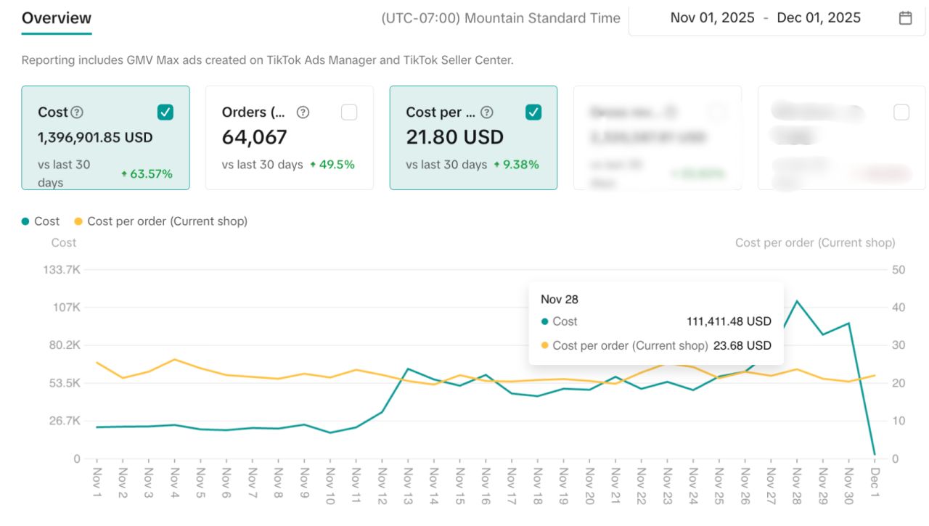
Task: Click start date Nov 01, 2025
Action: click(x=712, y=18)
